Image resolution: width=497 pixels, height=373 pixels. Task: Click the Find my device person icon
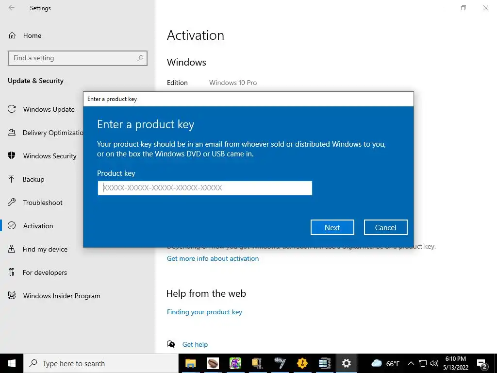click(12, 249)
